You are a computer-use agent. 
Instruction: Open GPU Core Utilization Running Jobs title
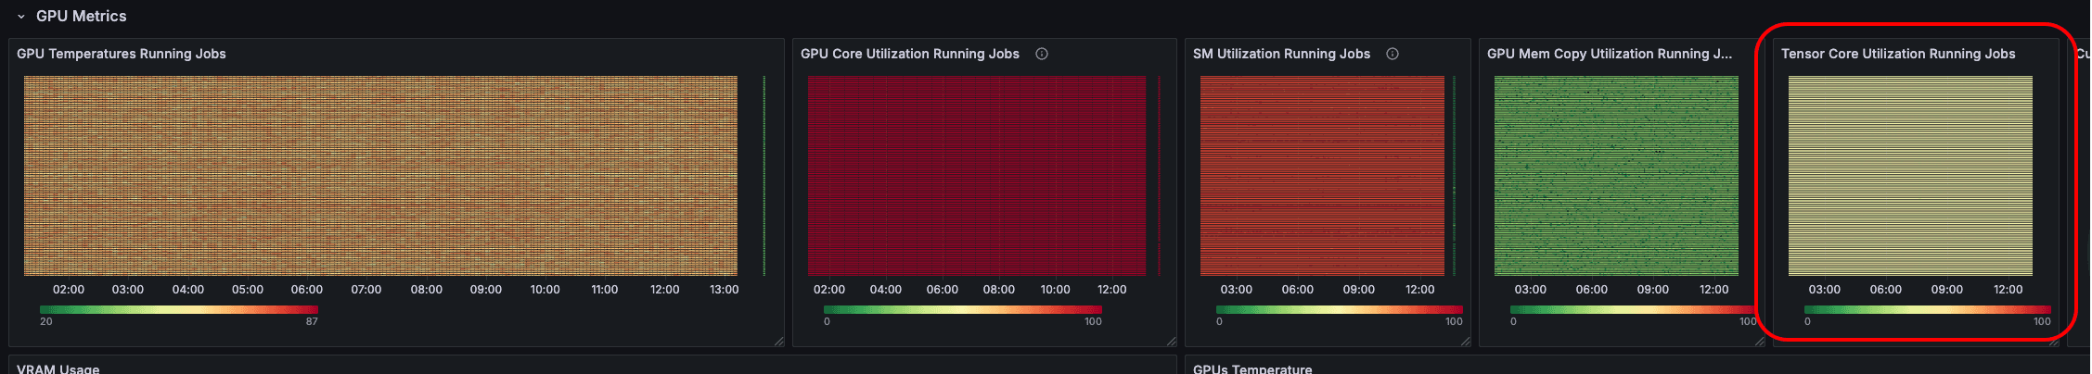coord(910,54)
